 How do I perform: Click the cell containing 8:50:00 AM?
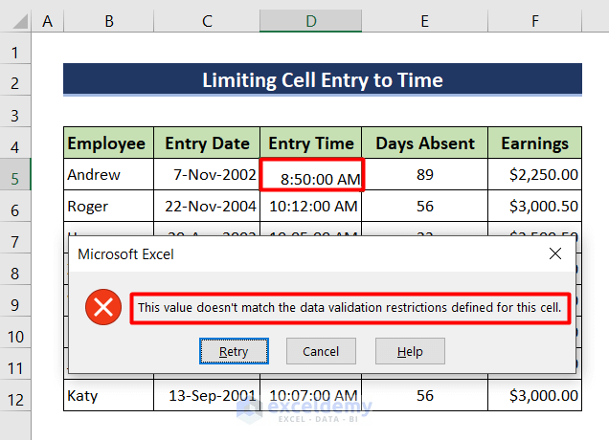pyautogui.click(x=310, y=175)
